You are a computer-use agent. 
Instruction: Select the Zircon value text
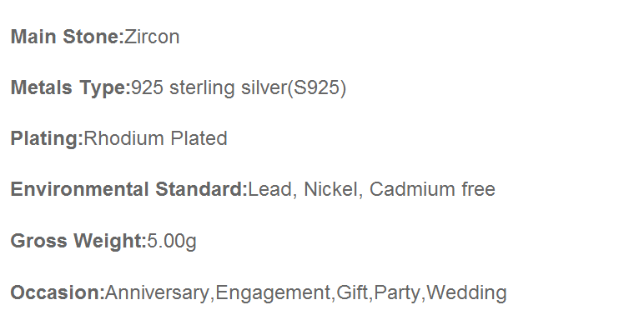[152, 37]
